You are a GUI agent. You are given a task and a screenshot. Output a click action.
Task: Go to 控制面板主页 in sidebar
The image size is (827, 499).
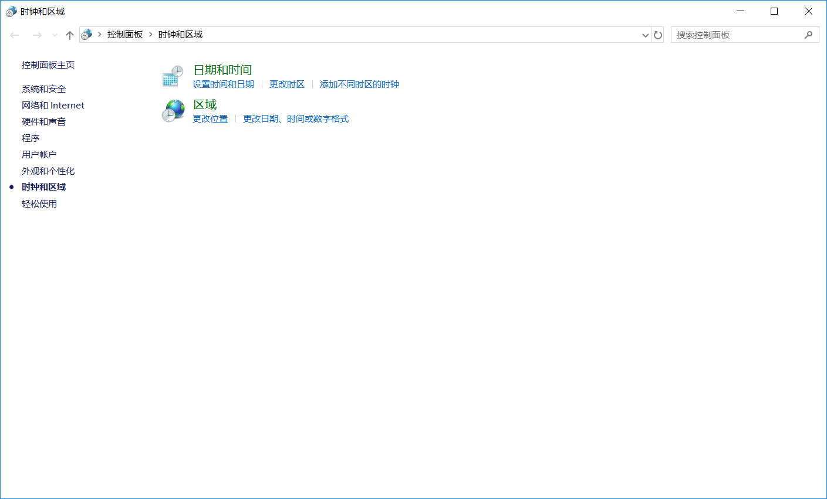[x=48, y=65]
